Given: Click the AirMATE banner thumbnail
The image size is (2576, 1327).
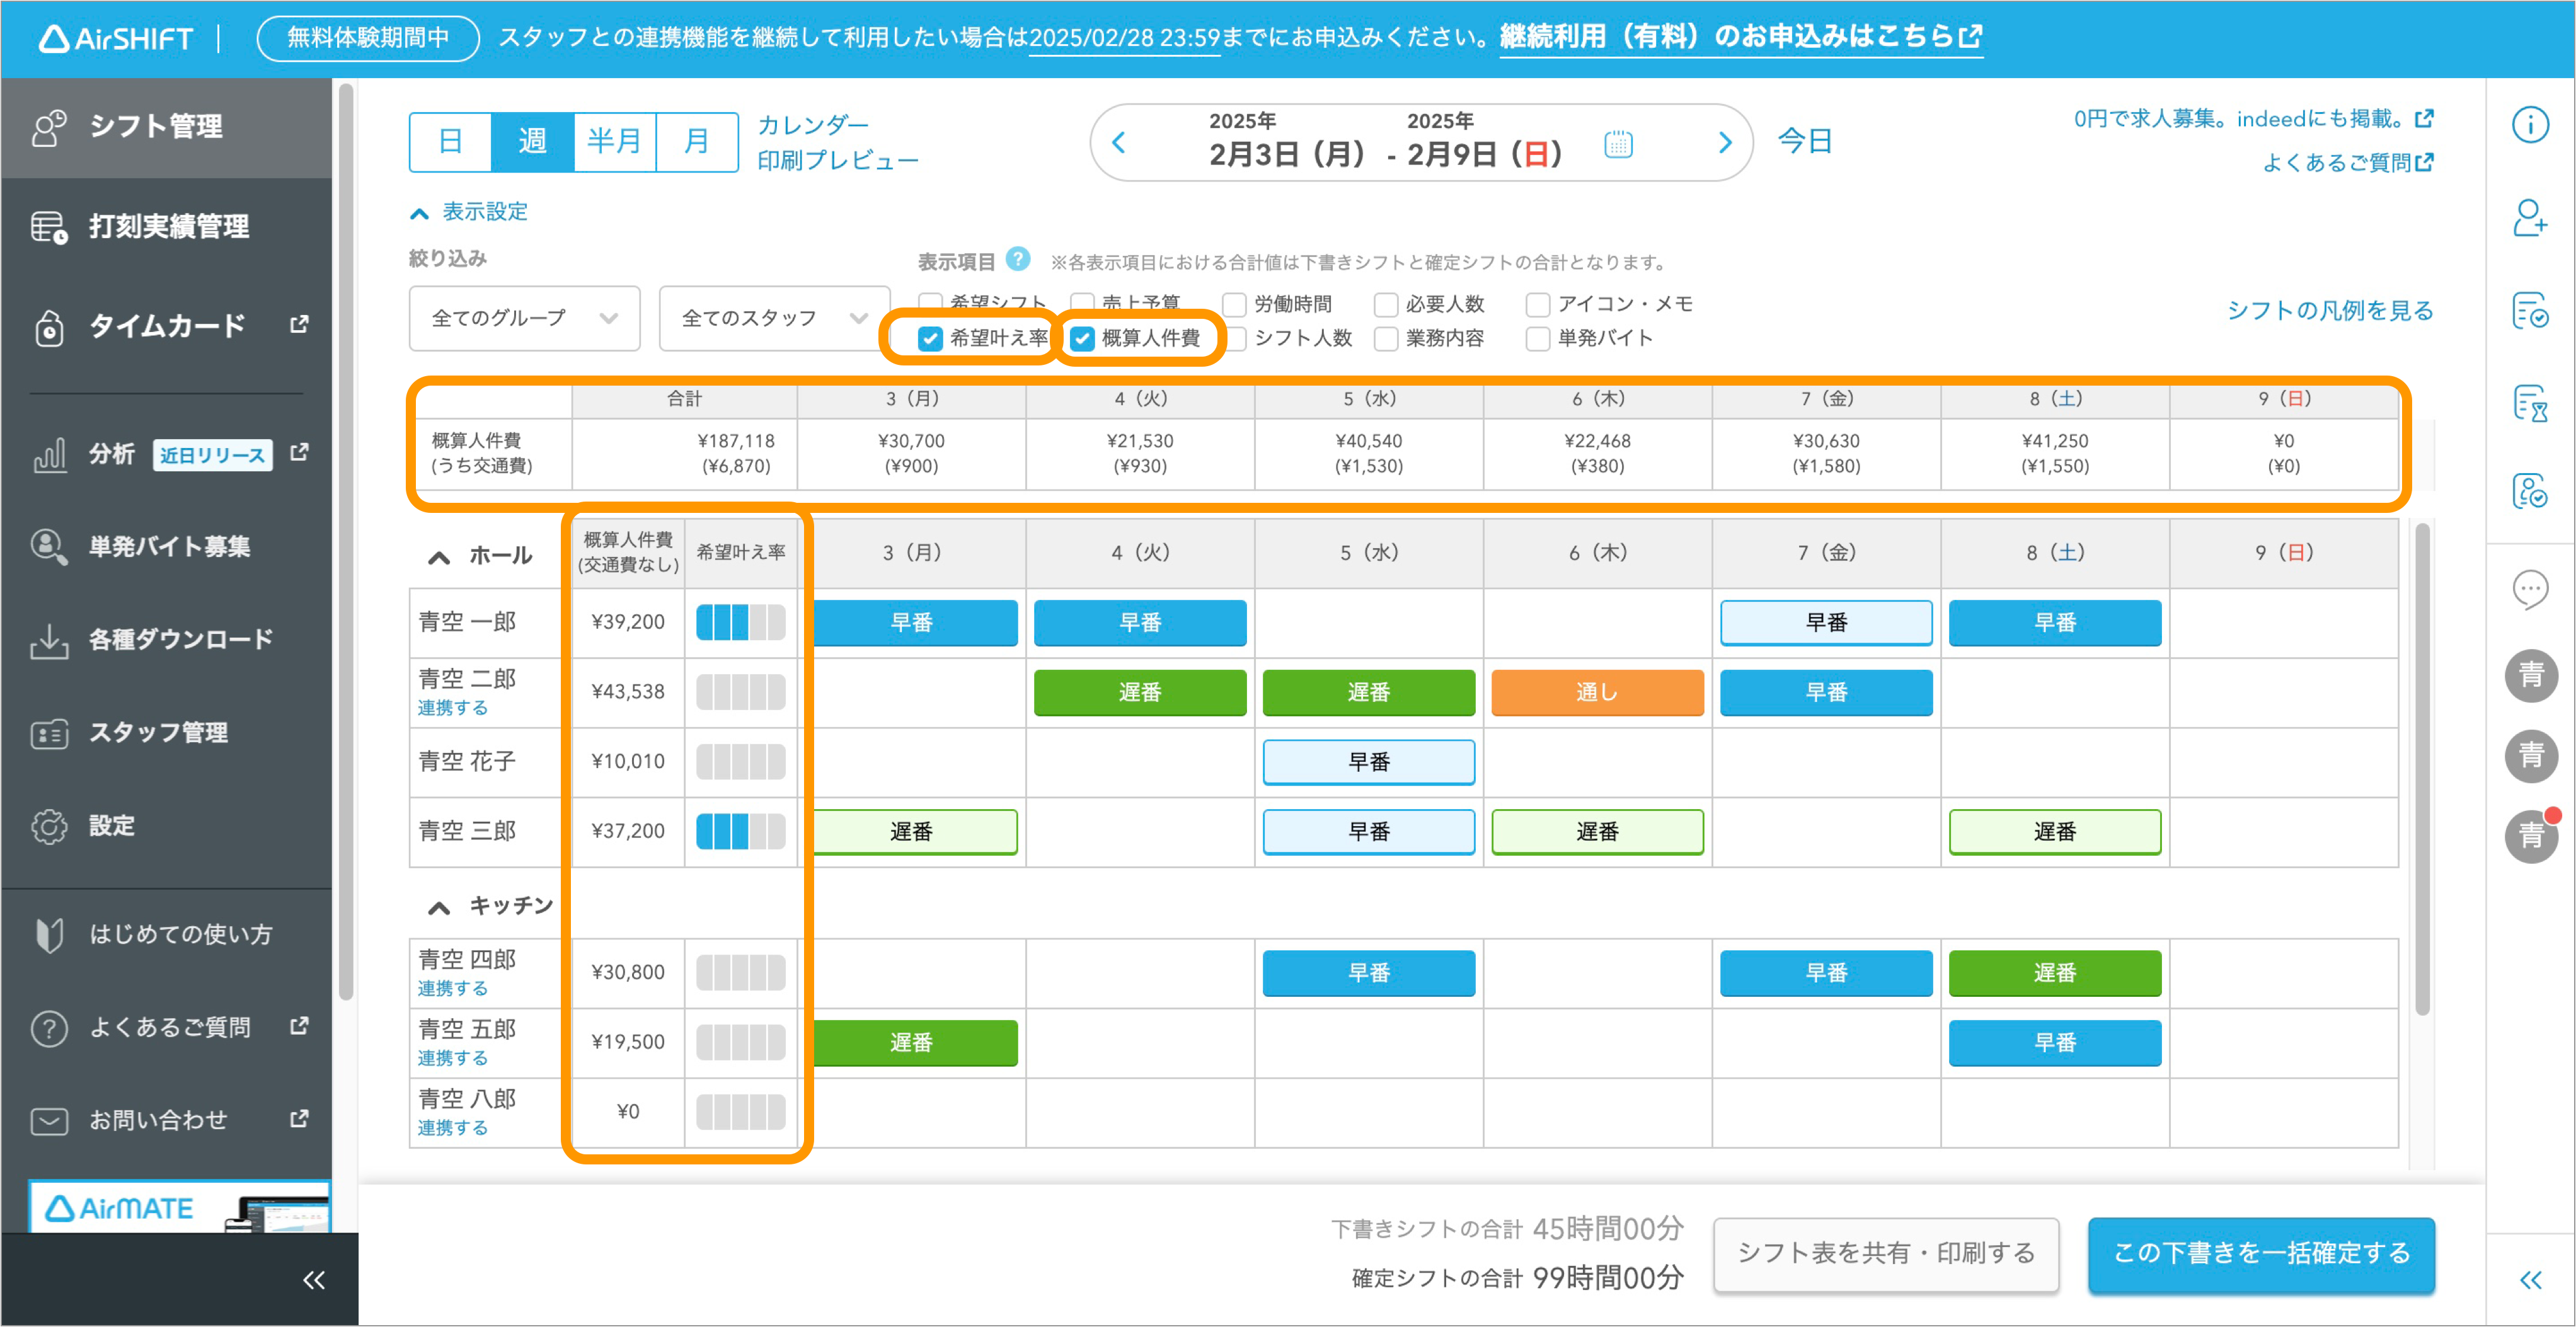Looking at the screenshot, I should click(x=179, y=1208).
